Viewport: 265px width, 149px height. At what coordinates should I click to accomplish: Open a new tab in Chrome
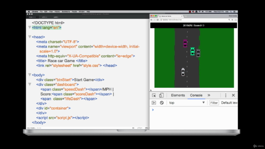point(186,16)
